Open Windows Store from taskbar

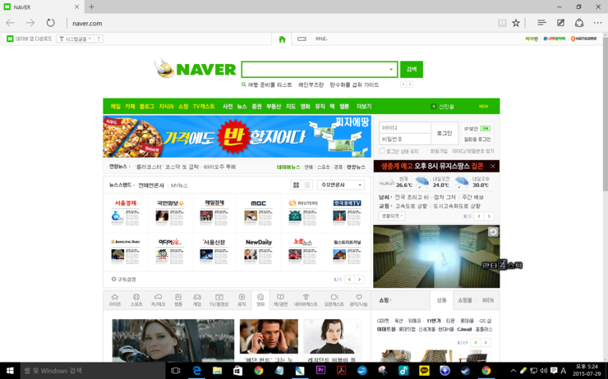click(x=237, y=371)
